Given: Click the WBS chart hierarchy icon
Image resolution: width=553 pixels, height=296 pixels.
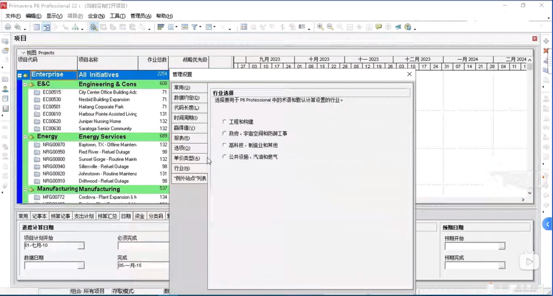Looking at the screenshot, I should click(x=75, y=27).
